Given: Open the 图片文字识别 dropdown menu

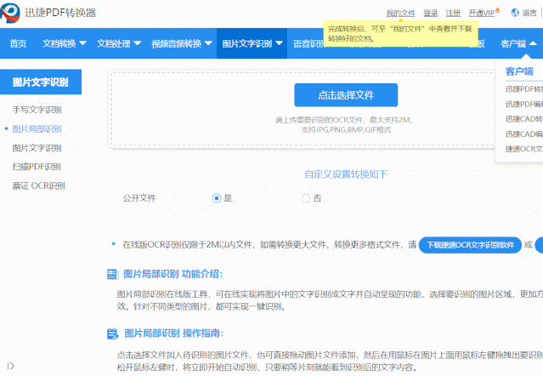Looking at the screenshot, I should pyautogui.click(x=252, y=43).
